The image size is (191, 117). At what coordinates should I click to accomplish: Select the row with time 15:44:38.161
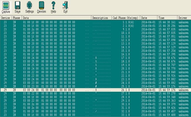[95, 22]
